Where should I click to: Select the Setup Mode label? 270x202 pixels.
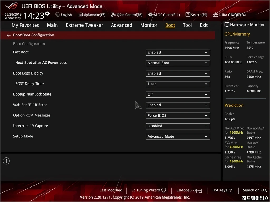(x=23, y=136)
